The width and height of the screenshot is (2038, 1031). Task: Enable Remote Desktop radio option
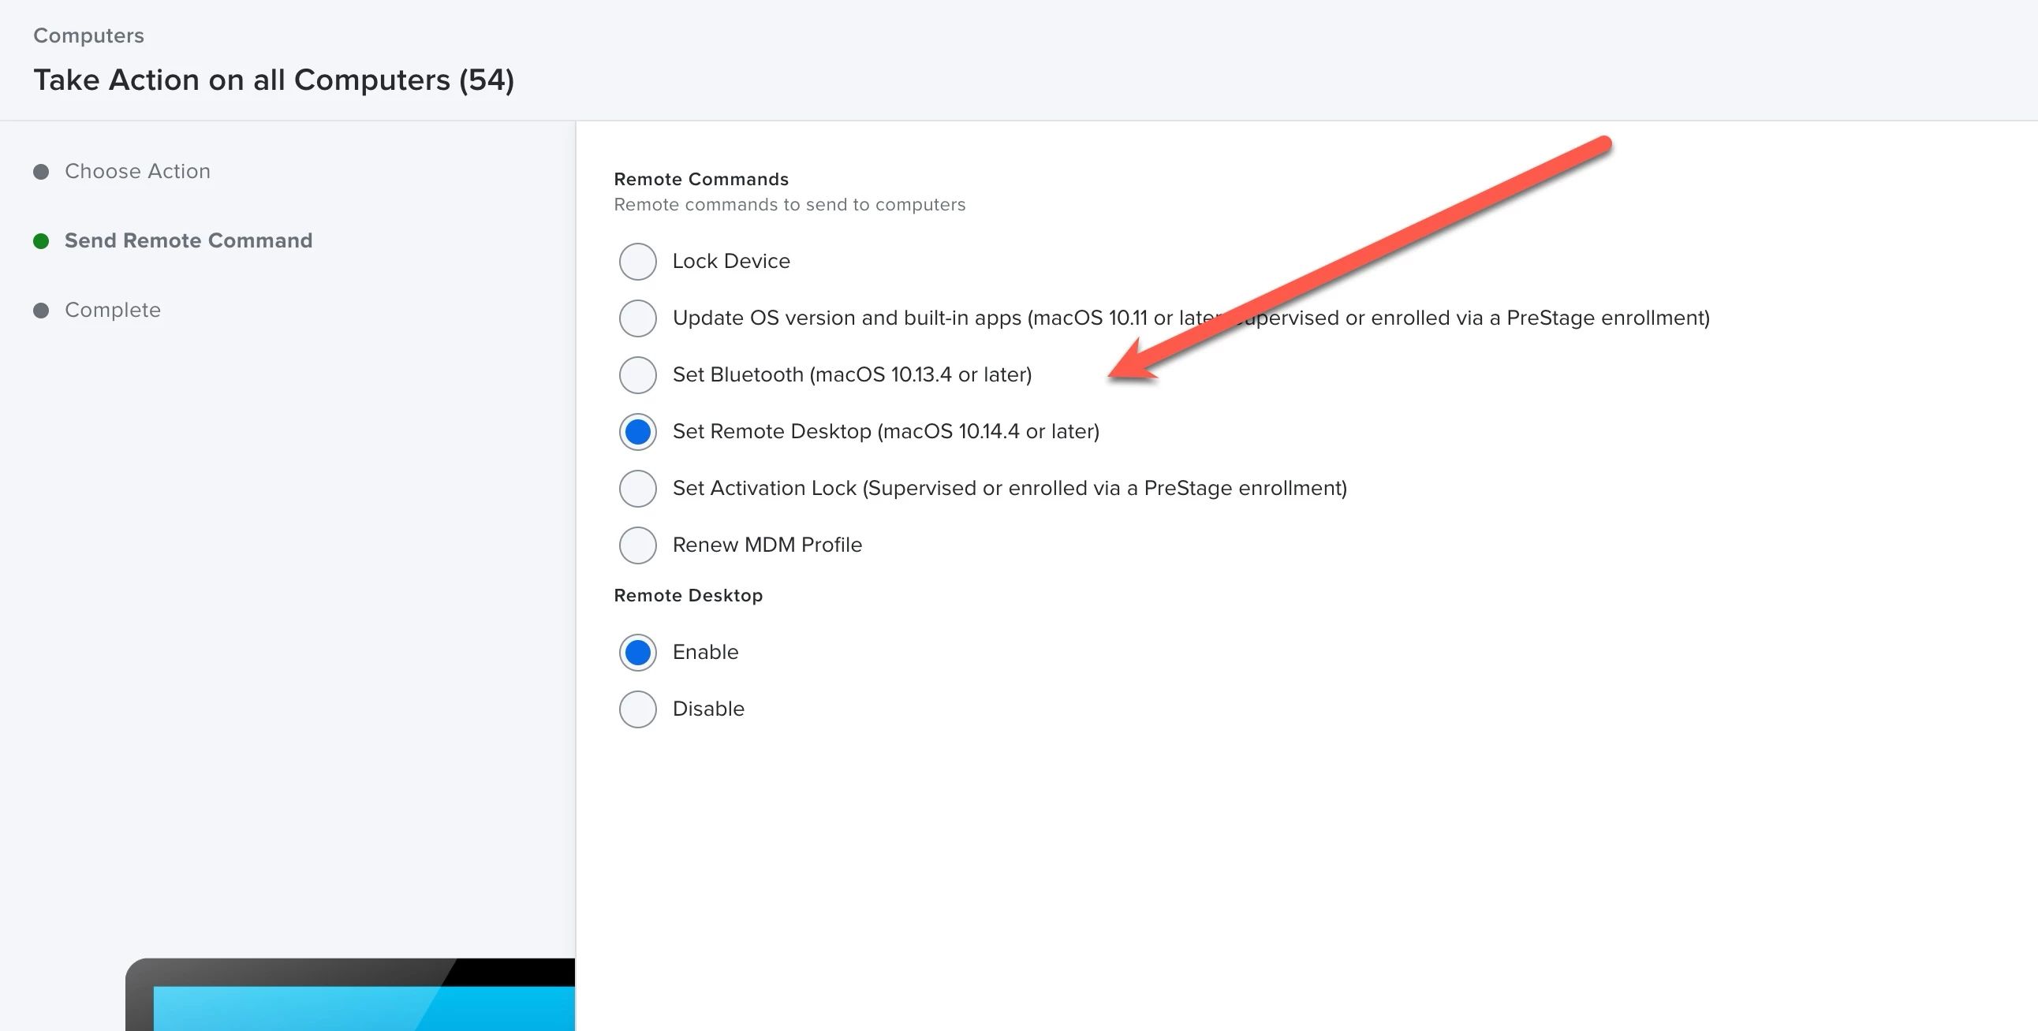(638, 653)
